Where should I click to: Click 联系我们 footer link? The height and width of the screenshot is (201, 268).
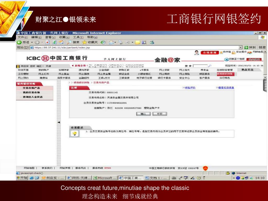(x=47, y=168)
